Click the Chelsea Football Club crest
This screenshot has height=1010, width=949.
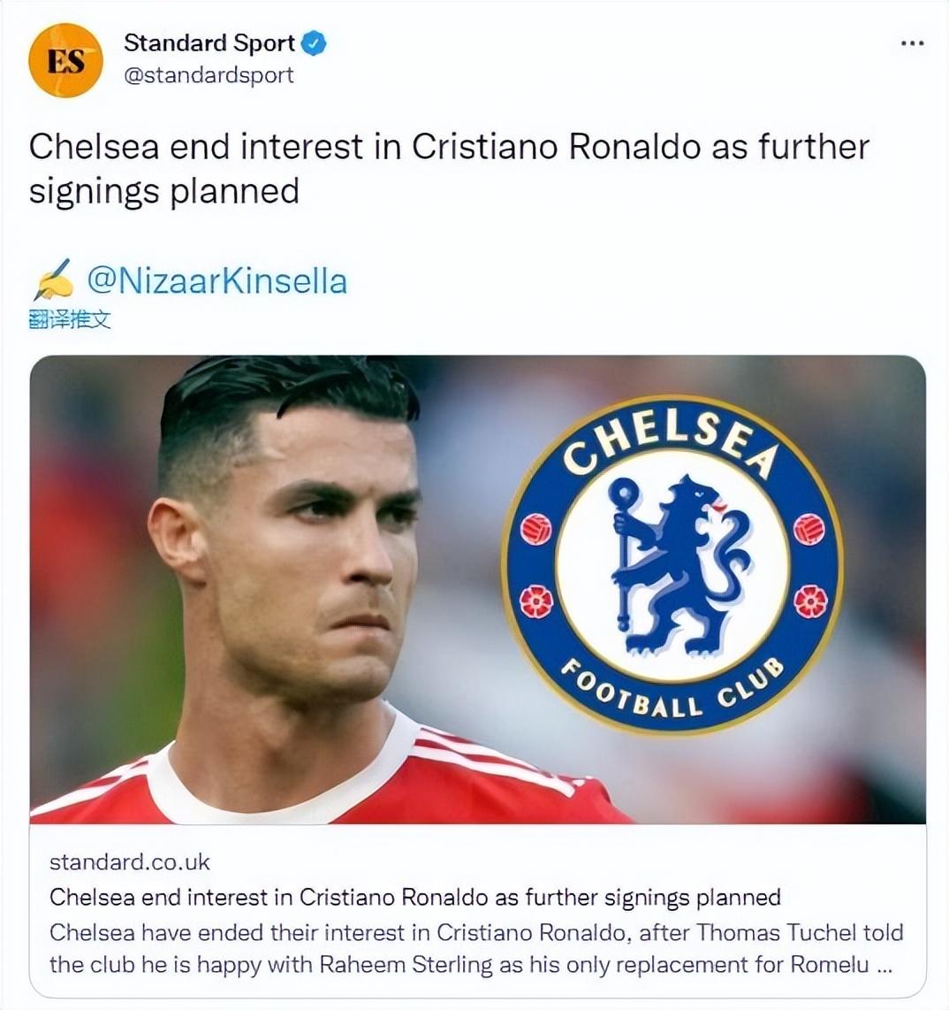(672, 565)
